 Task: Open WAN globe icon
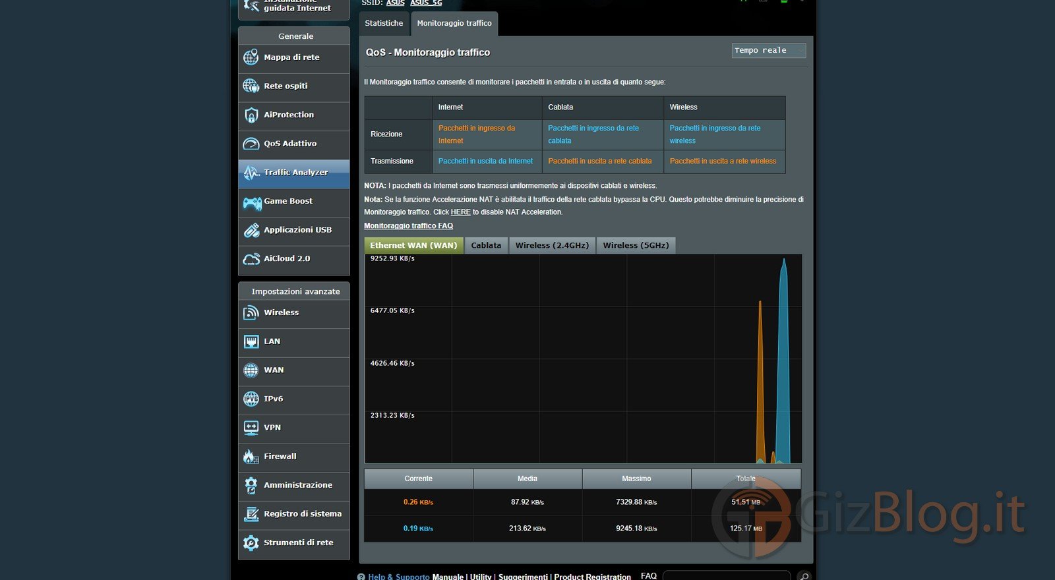(251, 370)
